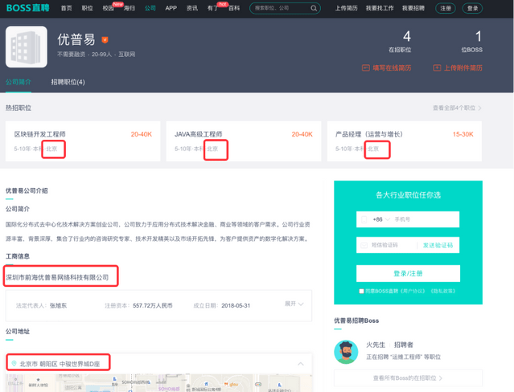514x392 pixels.
Task: Open 校园 in the navigation bar
Action: (108, 8)
